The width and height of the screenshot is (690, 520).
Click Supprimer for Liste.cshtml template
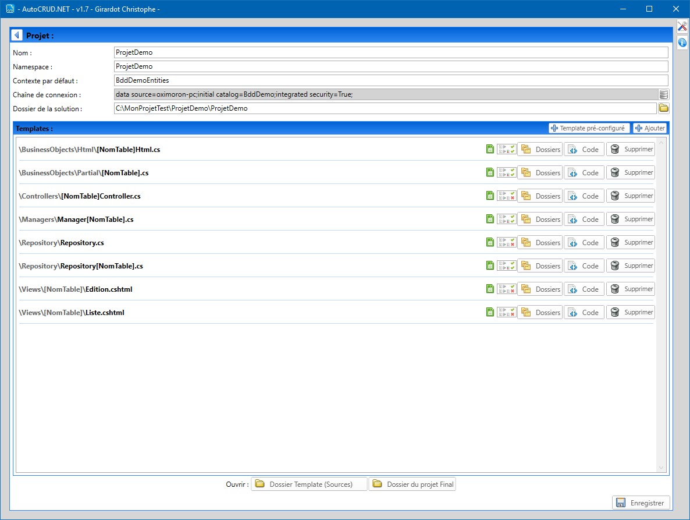[x=631, y=313]
